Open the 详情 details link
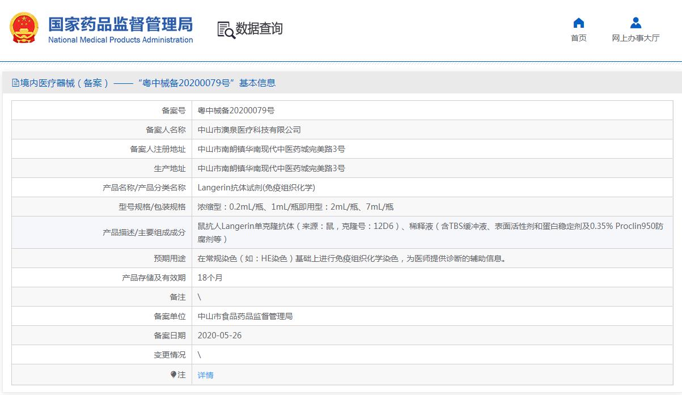Screen dimensions: 682x395 click(205, 375)
